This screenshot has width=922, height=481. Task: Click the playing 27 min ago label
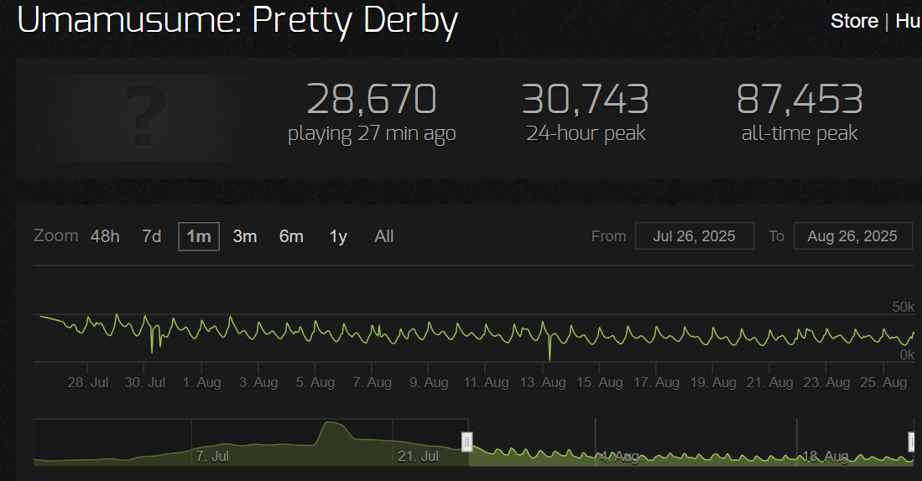click(x=372, y=134)
